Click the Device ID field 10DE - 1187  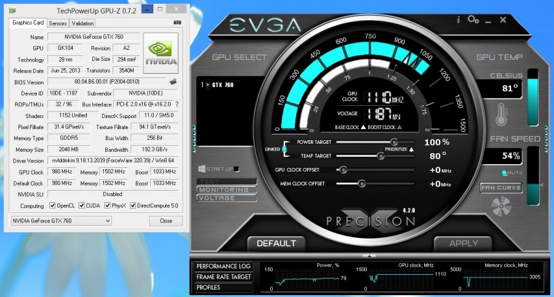63,93
